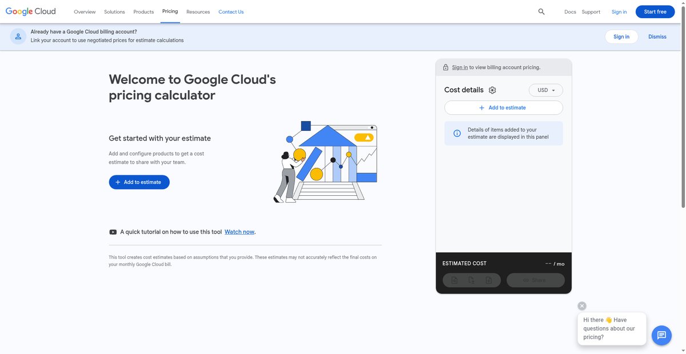Screen dimensions: 686x354
Task: Click the Google Cloud logo
Action: 31,11
